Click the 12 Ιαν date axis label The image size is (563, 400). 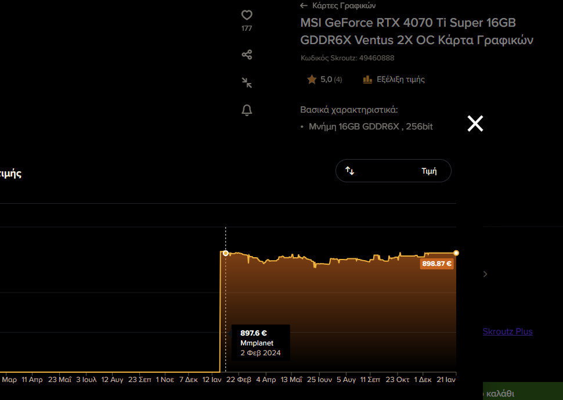tap(212, 380)
